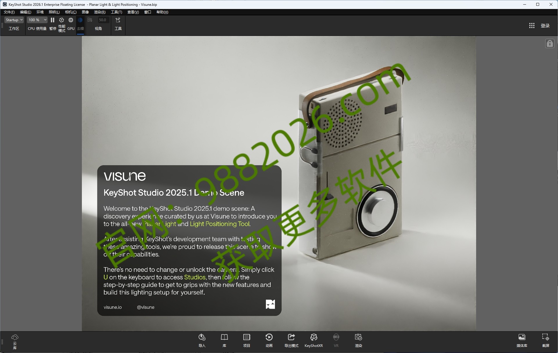This screenshot has height=353, width=558.
Task: Open the 动画 animation timeline
Action: 269,337
